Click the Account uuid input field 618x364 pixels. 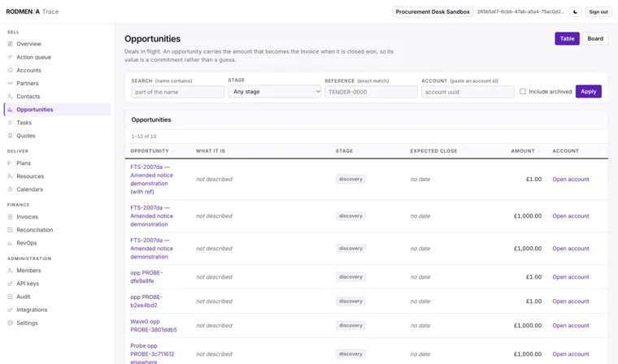pyautogui.click(x=468, y=92)
